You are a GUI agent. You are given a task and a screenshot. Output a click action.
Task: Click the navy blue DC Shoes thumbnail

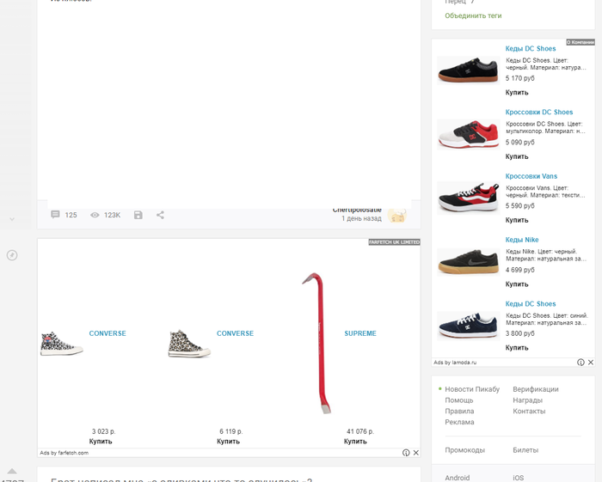[x=469, y=325]
